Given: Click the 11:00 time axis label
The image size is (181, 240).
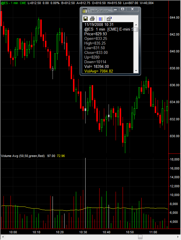Looking at the screenshot, I should coord(153,232).
